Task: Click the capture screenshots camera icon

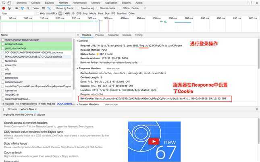Action: click(17, 8)
